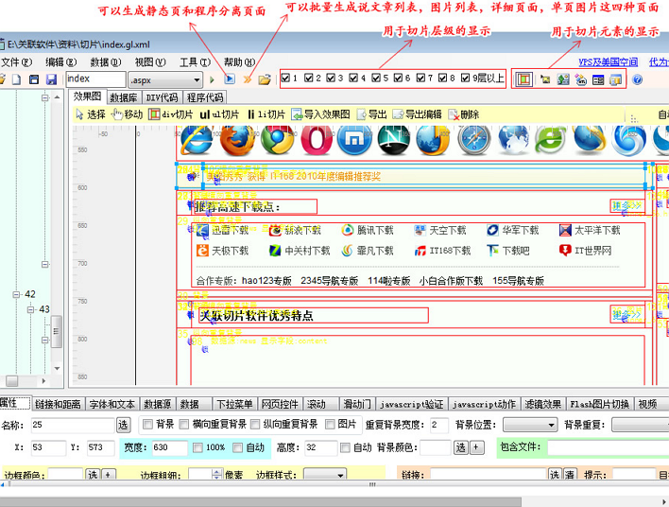Toggle the slice element display icon in red box
Viewport: 669px width, 507px height.
click(523, 79)
